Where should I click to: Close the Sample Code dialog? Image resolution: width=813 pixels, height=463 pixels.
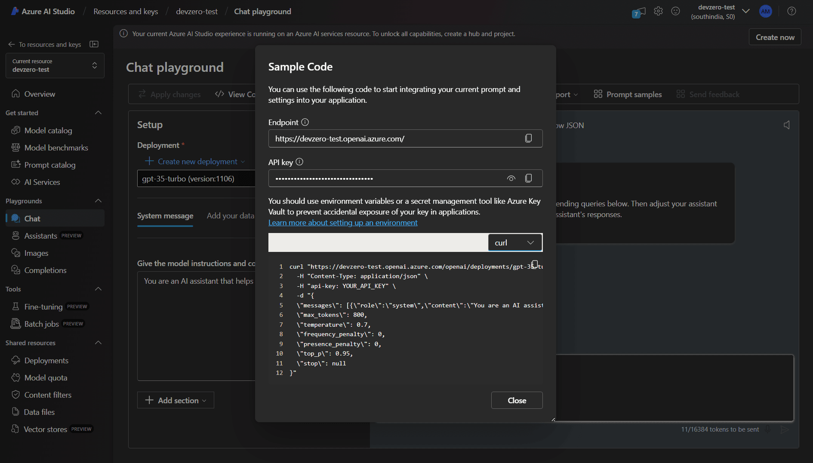pyautogui.click(x=517, y=400)
